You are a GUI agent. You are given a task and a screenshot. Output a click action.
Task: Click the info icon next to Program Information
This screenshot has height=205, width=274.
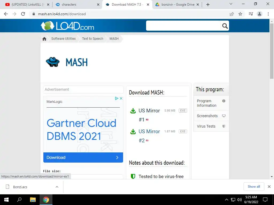coord(224,101)
